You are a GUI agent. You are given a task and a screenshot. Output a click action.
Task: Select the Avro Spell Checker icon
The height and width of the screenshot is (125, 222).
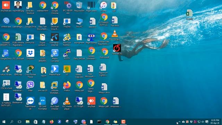click(55, 103)
